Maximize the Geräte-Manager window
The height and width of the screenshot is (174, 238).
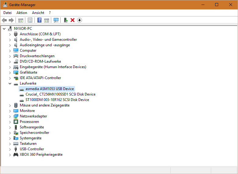pos(217,5)
